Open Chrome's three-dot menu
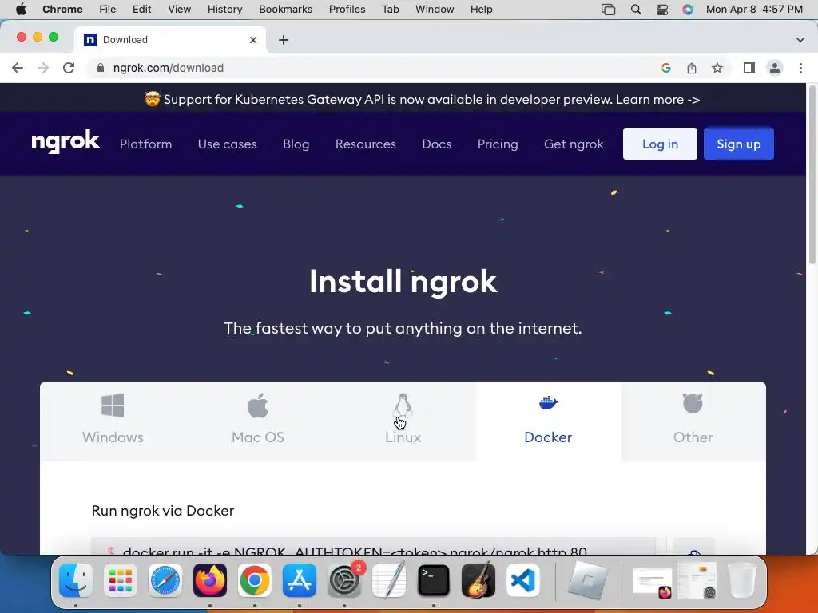Screen dimensions: 818x613 (x=800, y=68)
